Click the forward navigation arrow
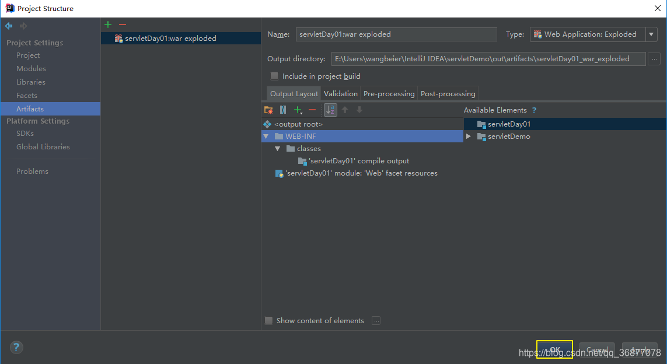 click(x=23, y=26)
